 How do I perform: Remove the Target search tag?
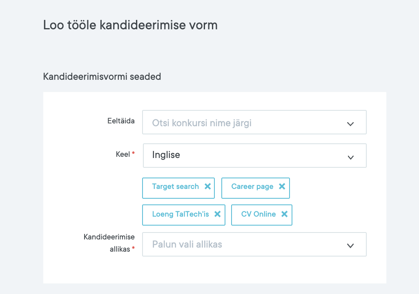coord(207,186)
